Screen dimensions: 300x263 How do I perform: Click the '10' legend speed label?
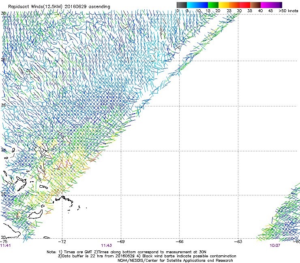[x=198, y=11]
